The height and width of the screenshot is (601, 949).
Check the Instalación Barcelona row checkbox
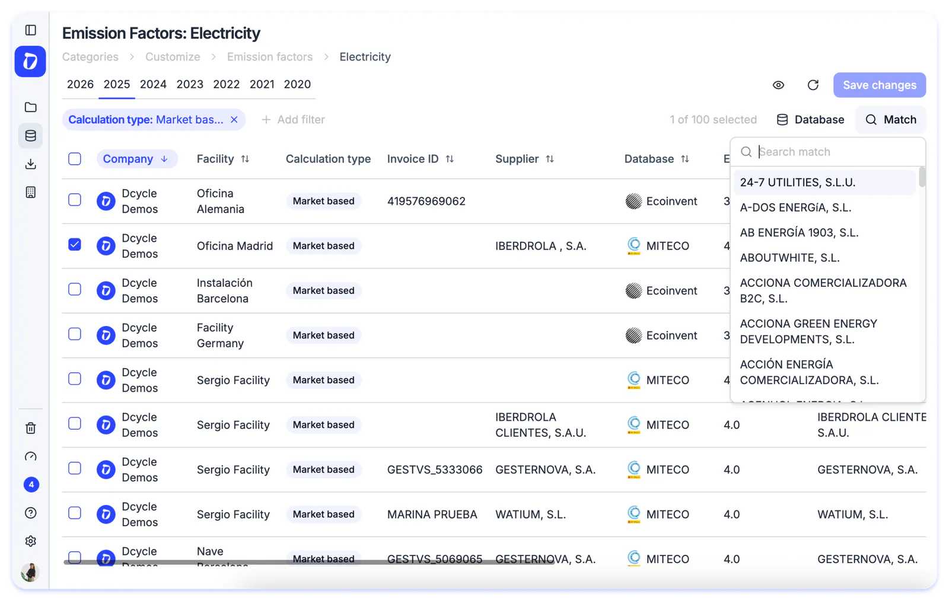[x=75, y=289]
